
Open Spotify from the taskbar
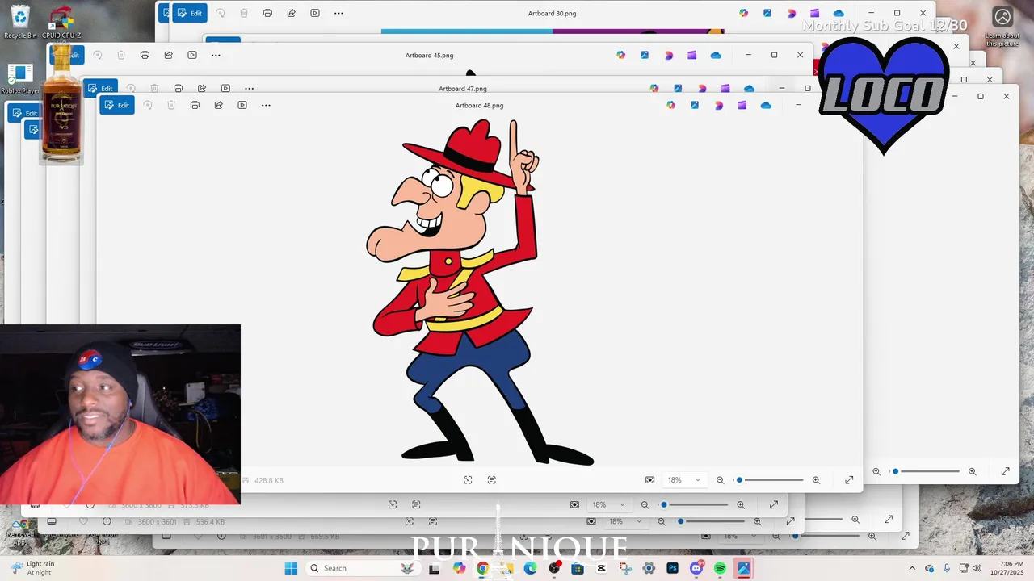720,568
